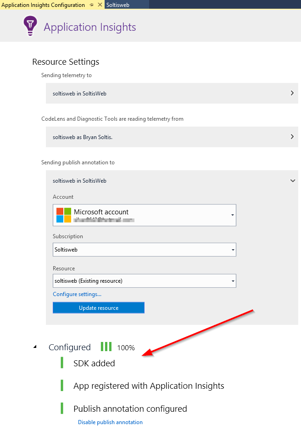Viewport: 301px width, 431px height.
Task: Open the Resource dropdown showing soltisweb Existing resource
Action: pos(232,281)
